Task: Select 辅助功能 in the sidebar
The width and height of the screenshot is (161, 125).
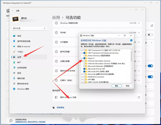Action: [29, 78]
